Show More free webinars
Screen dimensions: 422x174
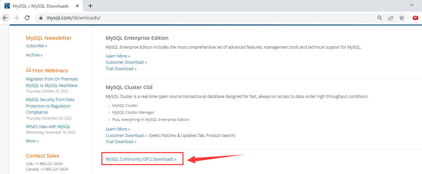32,141
